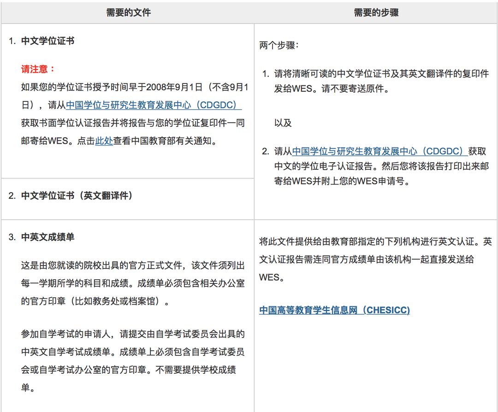Click the line starting "这是由您就读的院校出具"

[133, 265]
